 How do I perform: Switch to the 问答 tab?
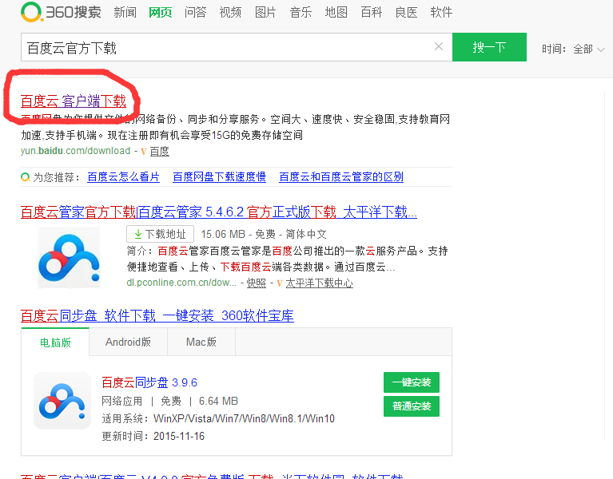pyautogui.click(x=195, y=13)
